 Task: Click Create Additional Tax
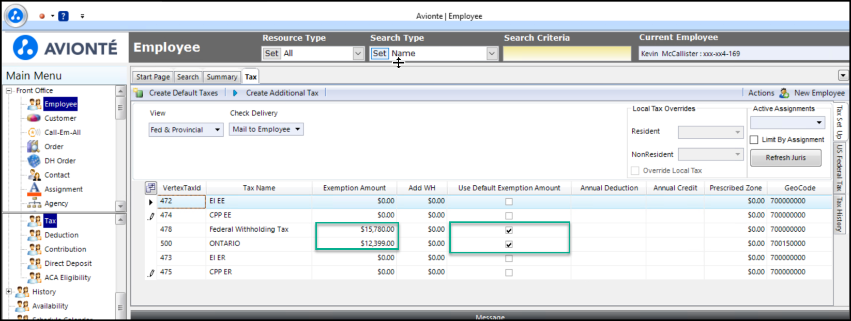[282, 93]
